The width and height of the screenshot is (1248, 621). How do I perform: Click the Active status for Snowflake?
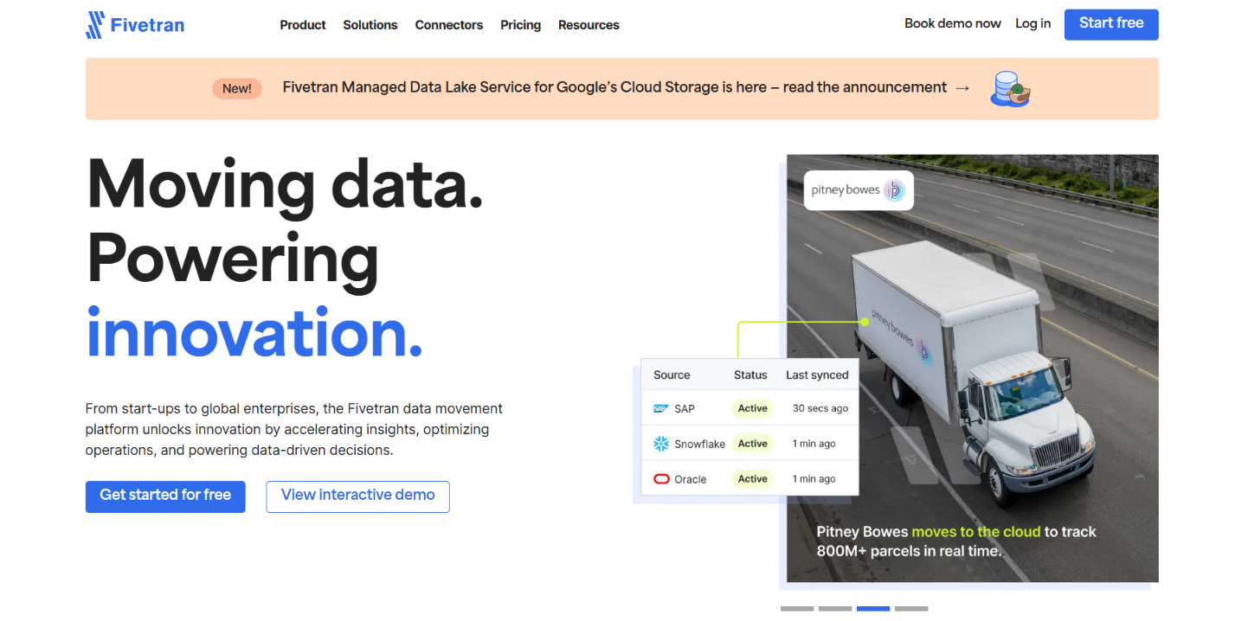coord(753,444)
